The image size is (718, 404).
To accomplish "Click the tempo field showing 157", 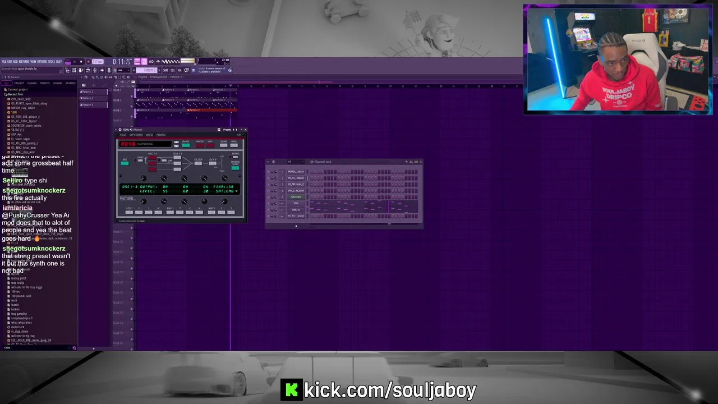I will click(98, 61).
